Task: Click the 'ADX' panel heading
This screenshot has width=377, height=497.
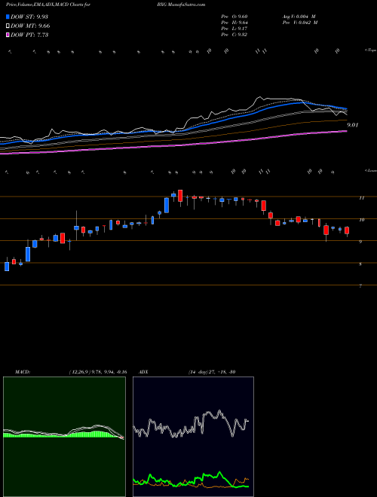Action: click(x=143, y=372)
